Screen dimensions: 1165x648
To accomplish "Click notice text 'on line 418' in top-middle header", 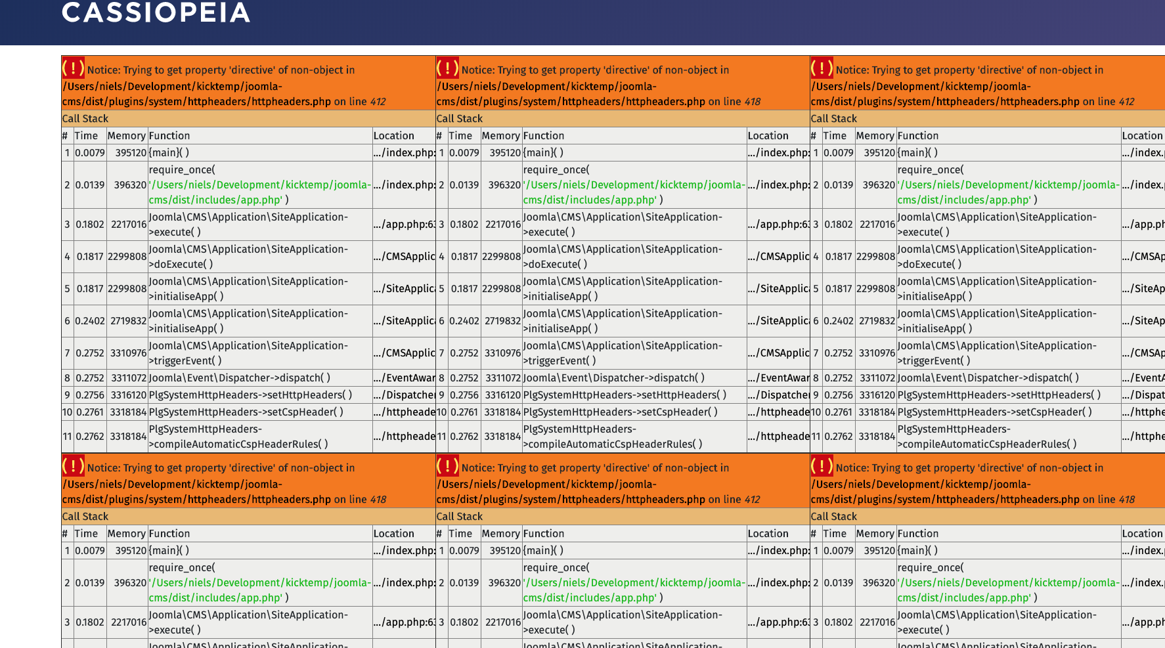I will click(734, 102).
